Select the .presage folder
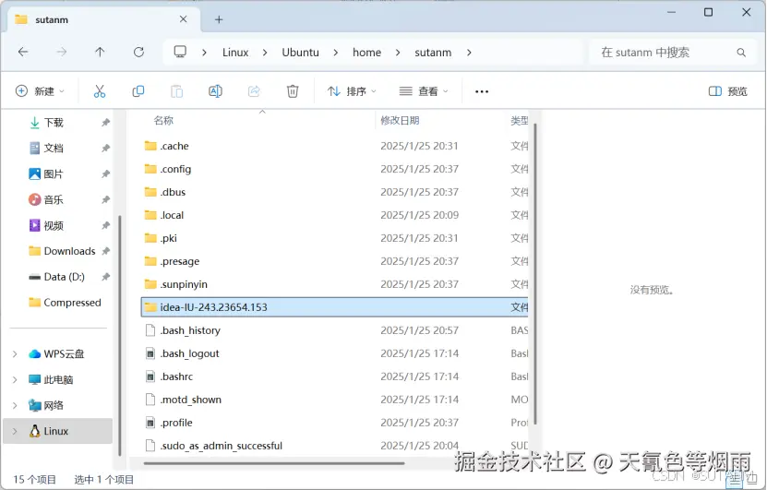The width and height of the screenshot is (767, 490). pyautogui.click(x=335, y=261)
